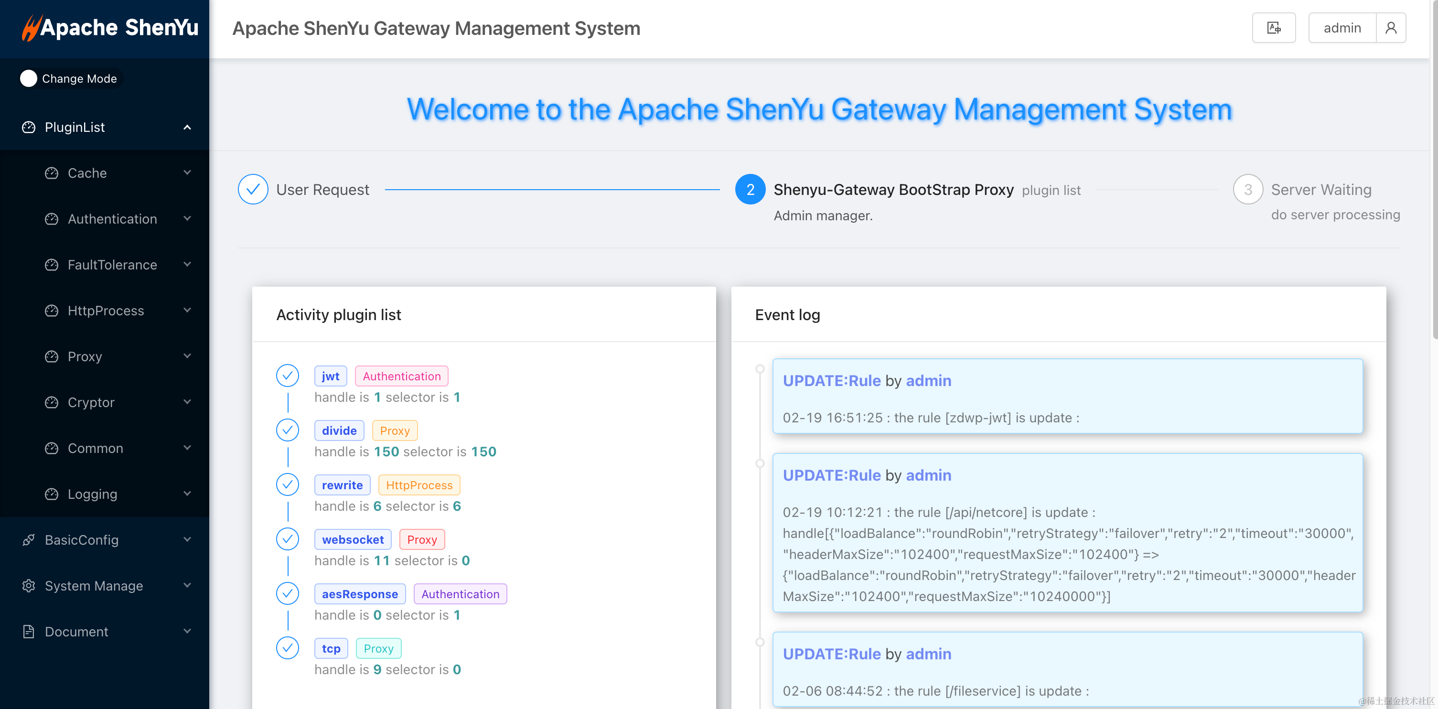This screenshot has height=709, width=1438.
Task: Click the BasicConfig link icon
Action: (29, 540)
